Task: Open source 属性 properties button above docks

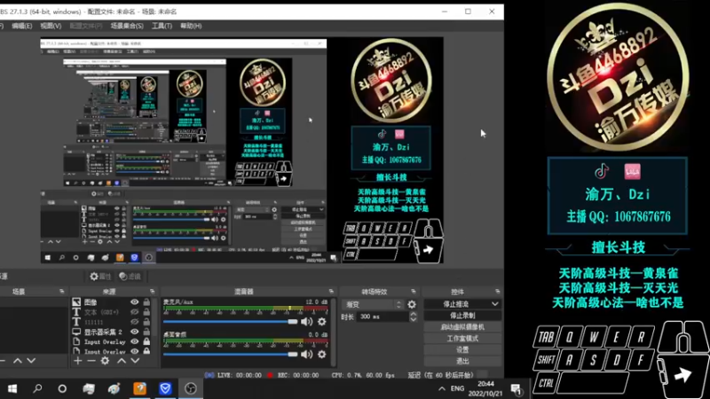Action: 100,276
